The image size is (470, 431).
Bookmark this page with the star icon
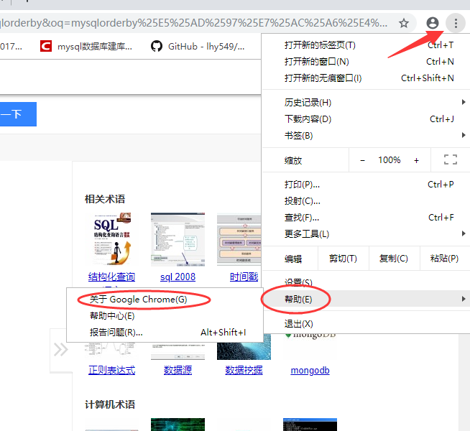[x=404, y=23]
